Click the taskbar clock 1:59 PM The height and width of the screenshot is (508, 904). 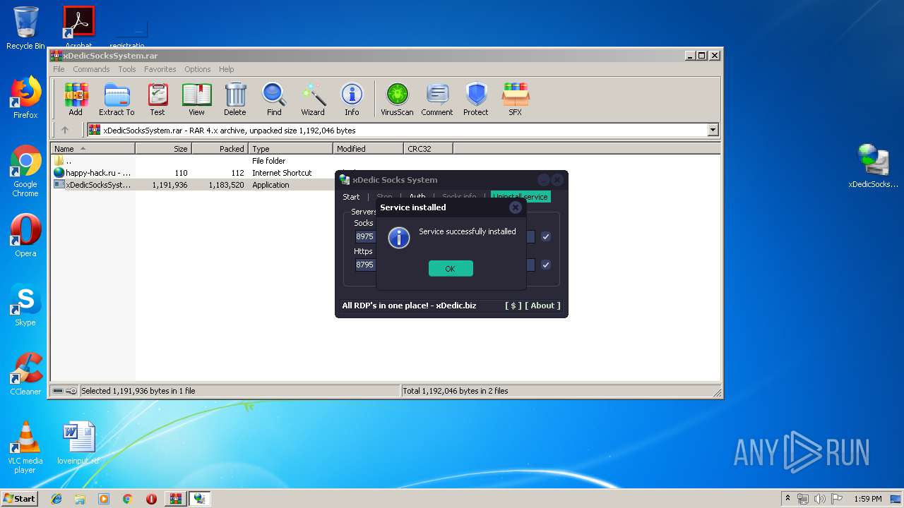tap(867, 499)
